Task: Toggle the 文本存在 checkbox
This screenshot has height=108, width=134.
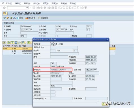Action: point(57,36)
